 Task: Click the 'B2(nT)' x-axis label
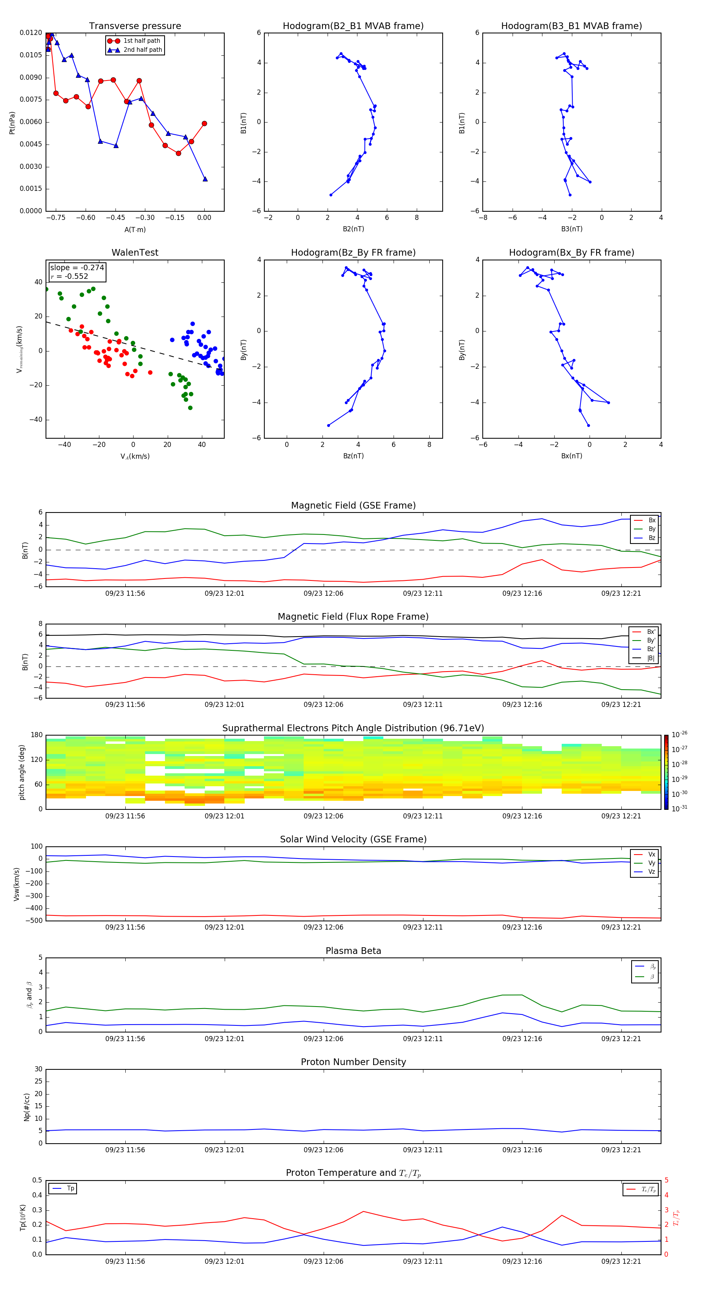click(x=353, y=229)
